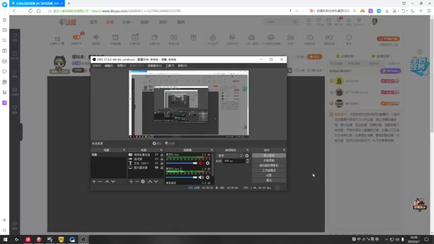Expand the 分类 menu in Douyu navigation
Viewport: 434px width, 244px height.
coord(127,22)
